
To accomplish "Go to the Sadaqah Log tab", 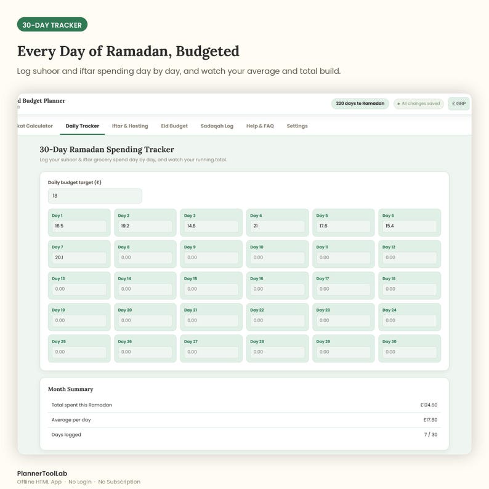I will [217, 126].
